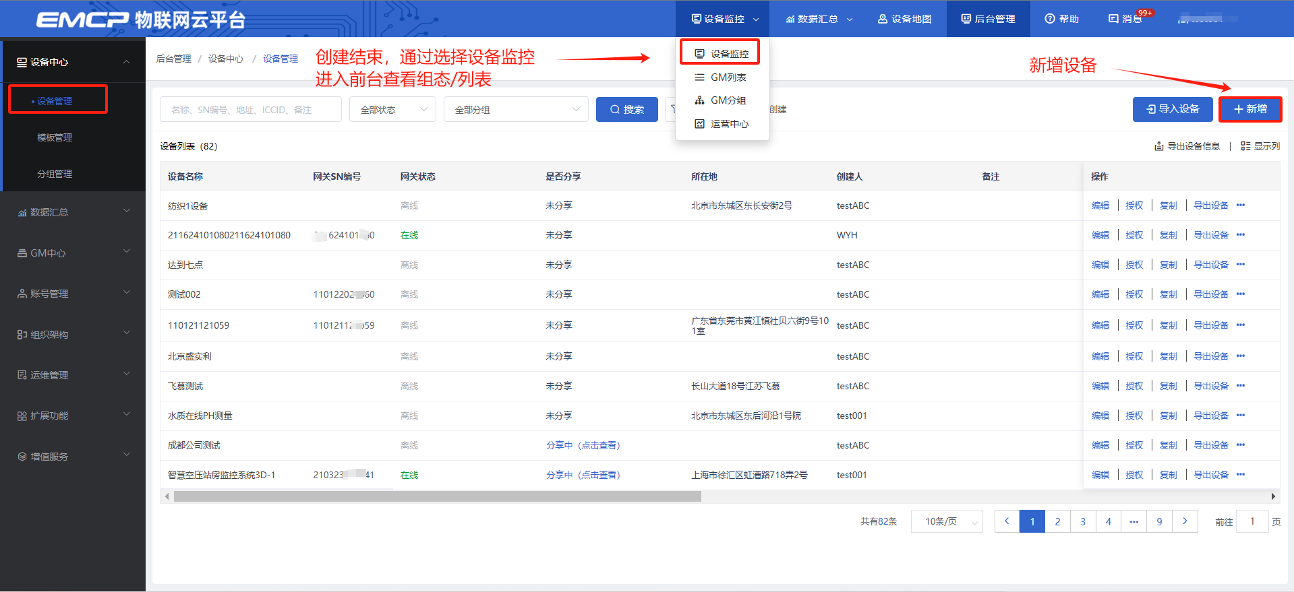This screenshot has width=1294, height=592.
Task: Expand 增值服务 in the sidebar
Action: 73,457
